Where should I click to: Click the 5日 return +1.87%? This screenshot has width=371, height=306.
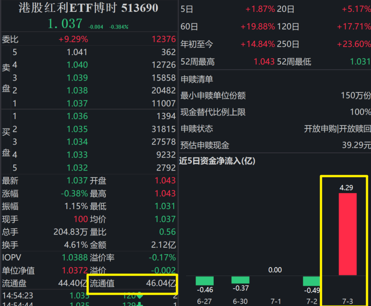pos(260,9)
